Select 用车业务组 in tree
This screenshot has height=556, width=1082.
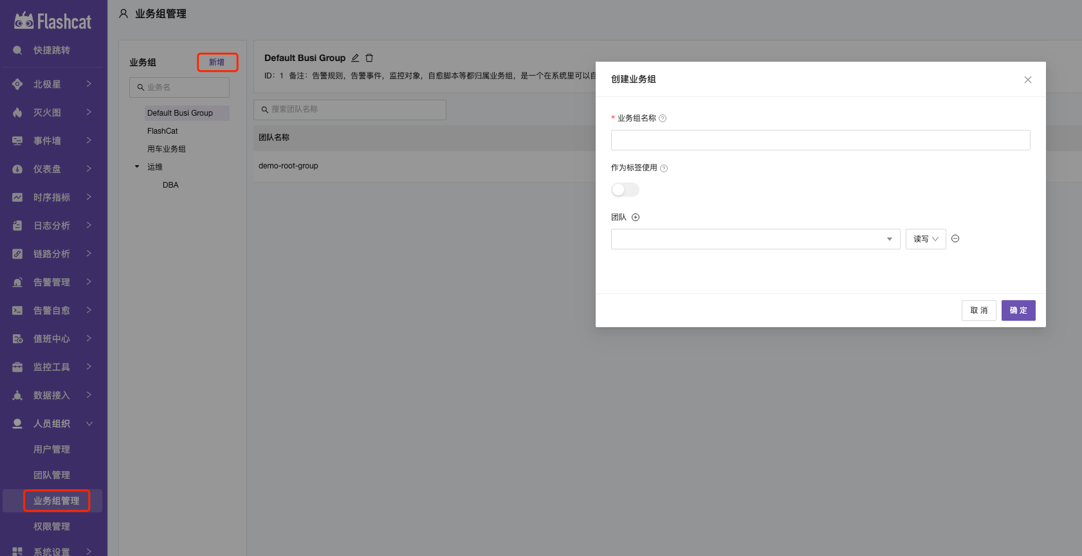166,149
